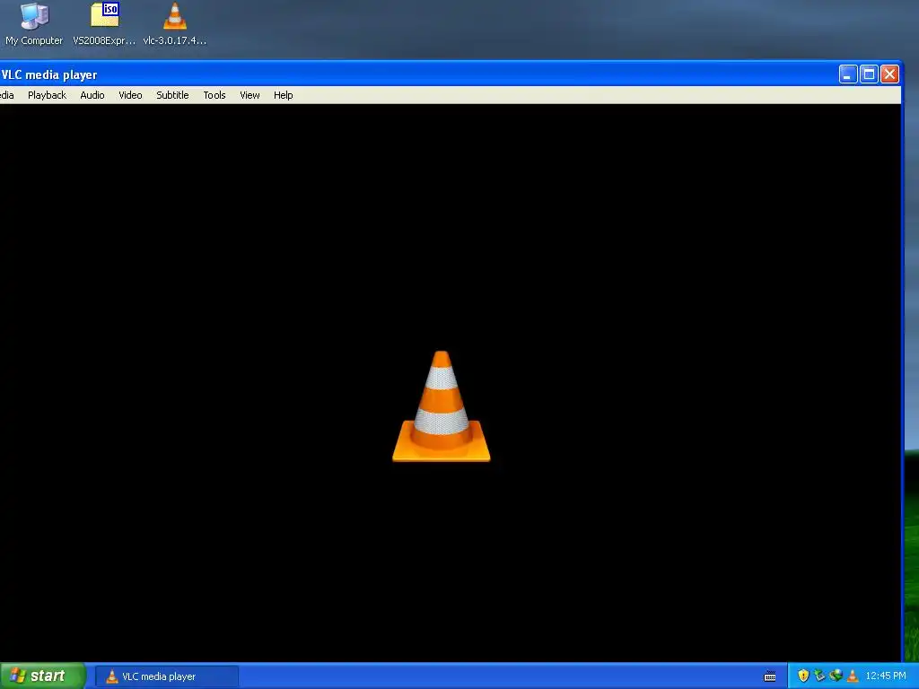Select the VS2008Expr ISO file icon

pos(104,24)
